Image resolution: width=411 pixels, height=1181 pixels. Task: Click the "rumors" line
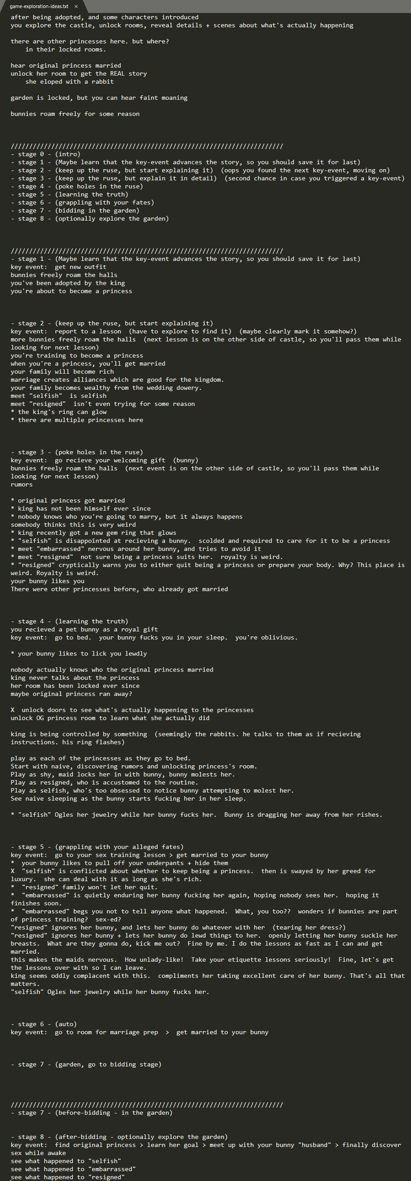tap(21, 485)
